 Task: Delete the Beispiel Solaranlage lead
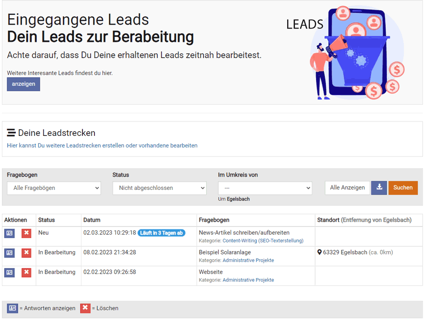(x=27, y=253)
